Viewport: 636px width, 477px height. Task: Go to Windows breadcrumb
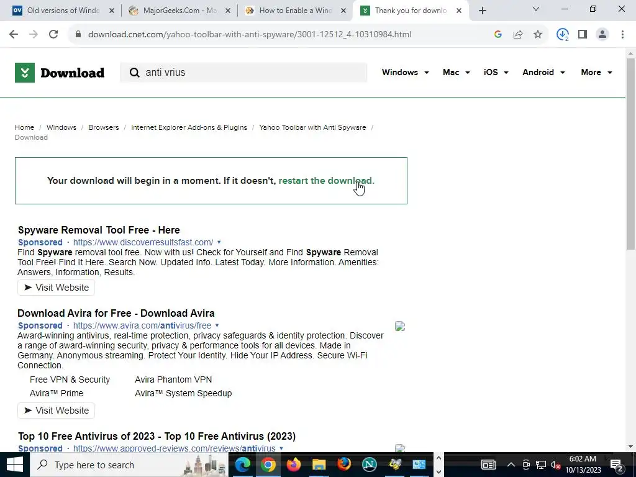pyautogui.click(x=61, y=127)
